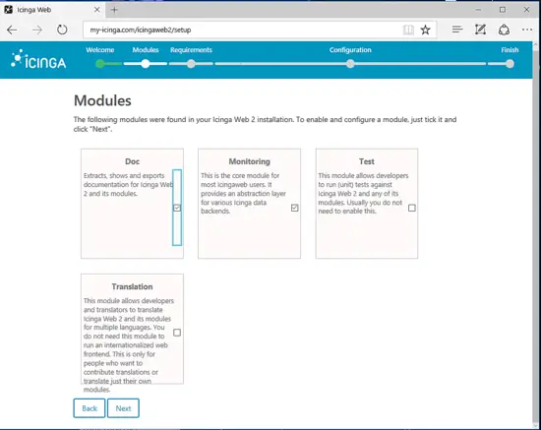Click the Back button
The height and width of the screenshot is (430, 541).
pyautogui.click(x=90, y=408)
